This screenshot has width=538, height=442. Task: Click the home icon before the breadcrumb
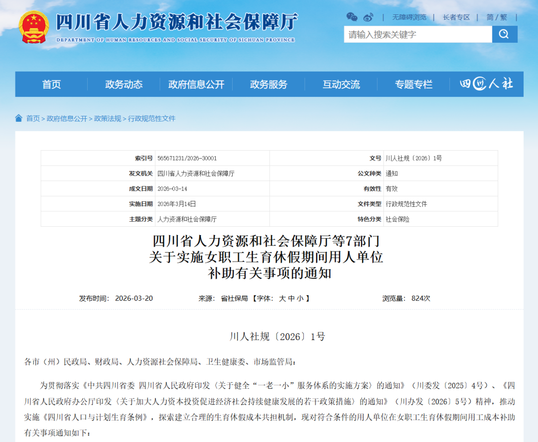pyautogui.click(x=19, y=118)
